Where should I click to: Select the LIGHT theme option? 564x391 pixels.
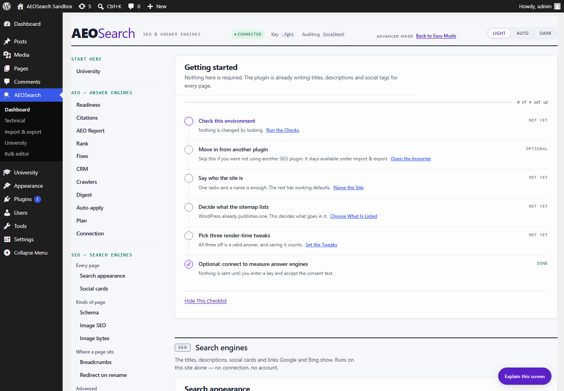tap(499, 33)
